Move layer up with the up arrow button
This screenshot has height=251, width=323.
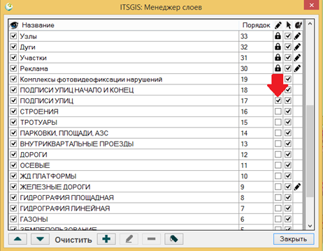click(x=18, y=239)
